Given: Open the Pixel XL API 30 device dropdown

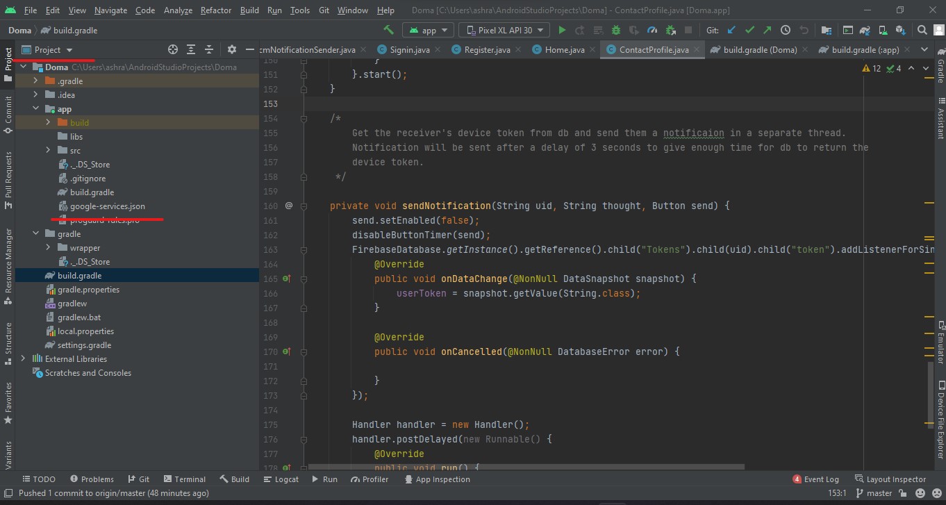Looking at the screenshot, I should click(x=505, y=30).
